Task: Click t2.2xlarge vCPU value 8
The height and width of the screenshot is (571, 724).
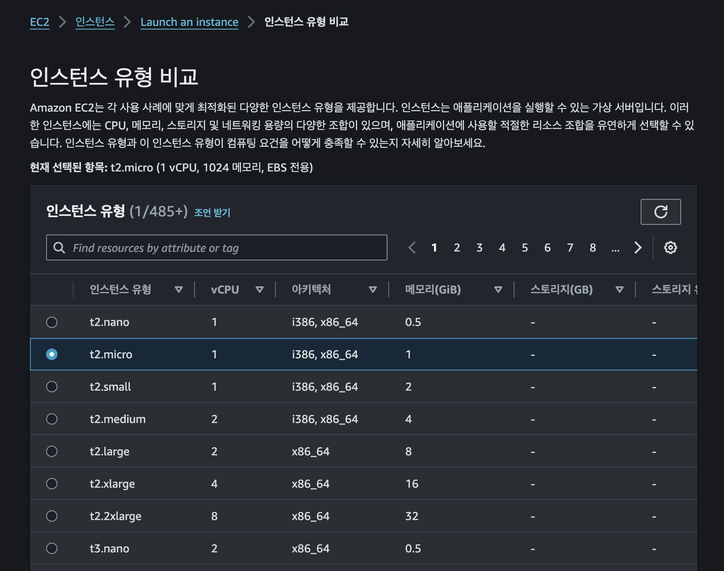Action: [x=214, y=516]
